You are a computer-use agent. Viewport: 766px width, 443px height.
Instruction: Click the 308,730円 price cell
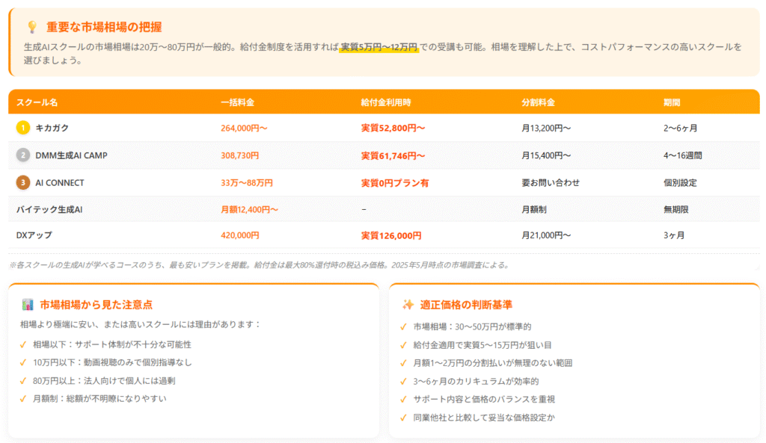(240, 155)
